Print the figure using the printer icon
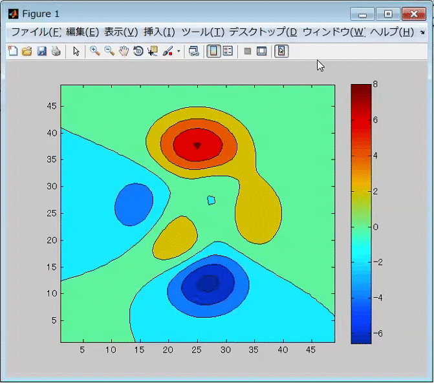The height and width of the screenshot is (383, 434). pos(56,52)
